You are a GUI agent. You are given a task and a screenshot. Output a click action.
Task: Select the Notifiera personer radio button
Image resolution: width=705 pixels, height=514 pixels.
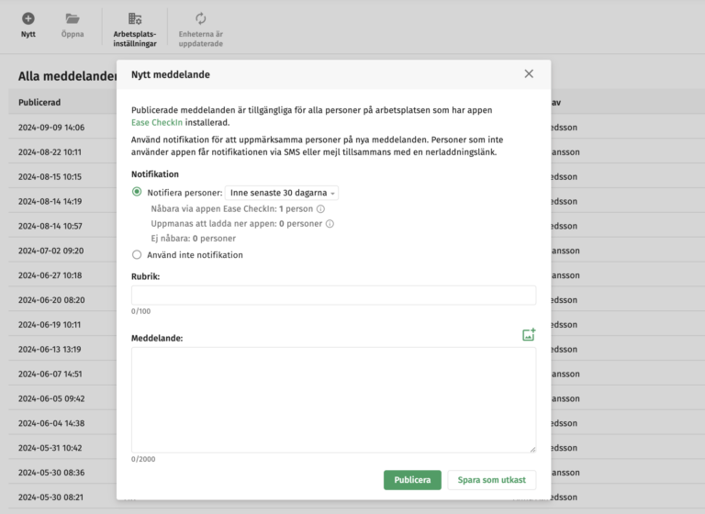point(138,193)
